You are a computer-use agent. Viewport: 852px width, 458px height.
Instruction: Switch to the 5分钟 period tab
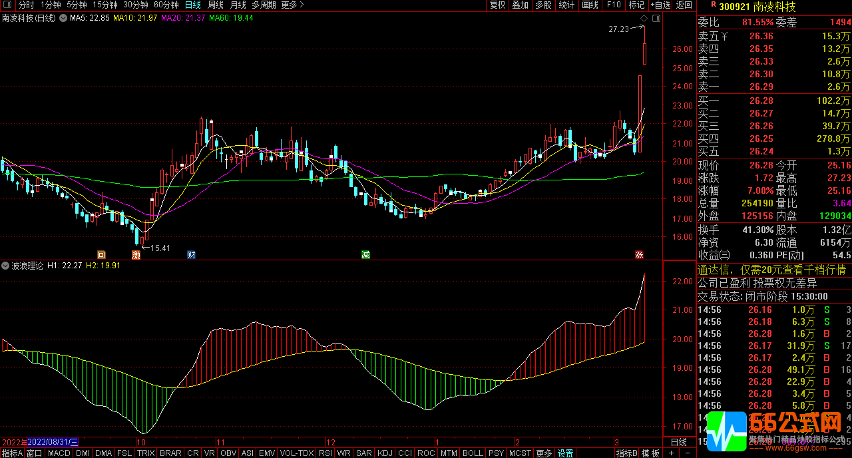(x=77, y=5)
